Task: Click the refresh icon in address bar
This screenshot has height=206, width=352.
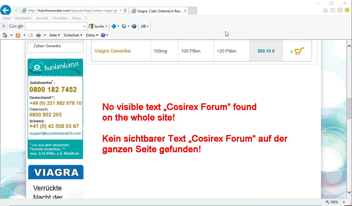Action: pyautogui.click(x=125, y=11)
